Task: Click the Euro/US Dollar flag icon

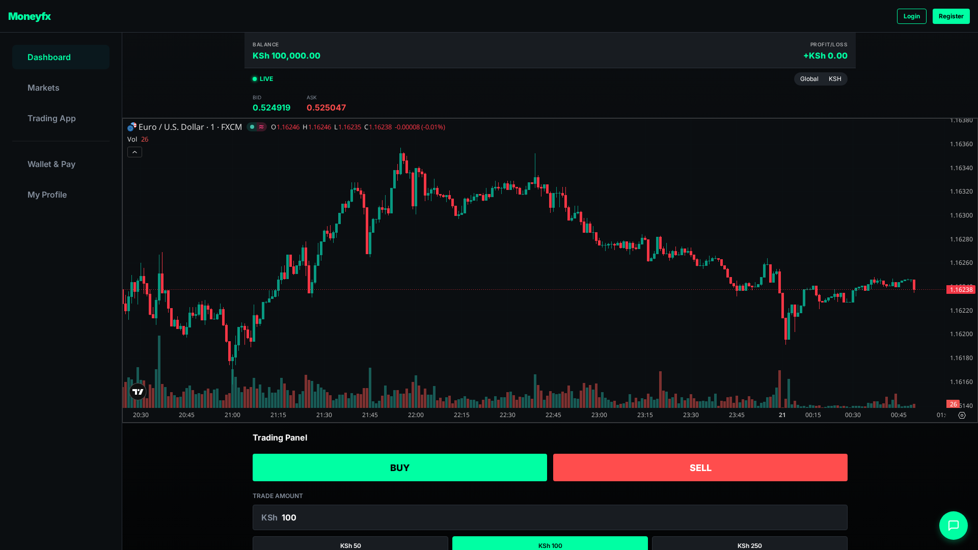Action: tap(132, 127)
